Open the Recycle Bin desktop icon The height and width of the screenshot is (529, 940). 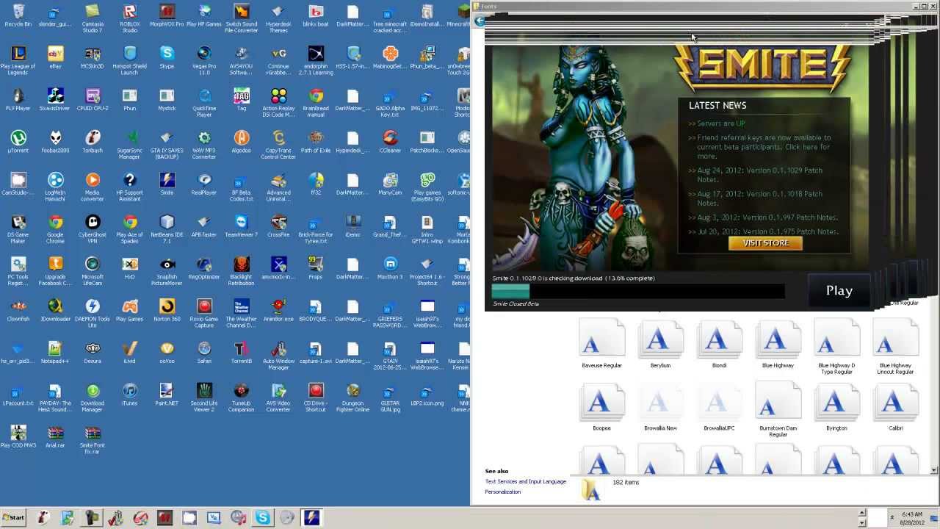[18, 16]
